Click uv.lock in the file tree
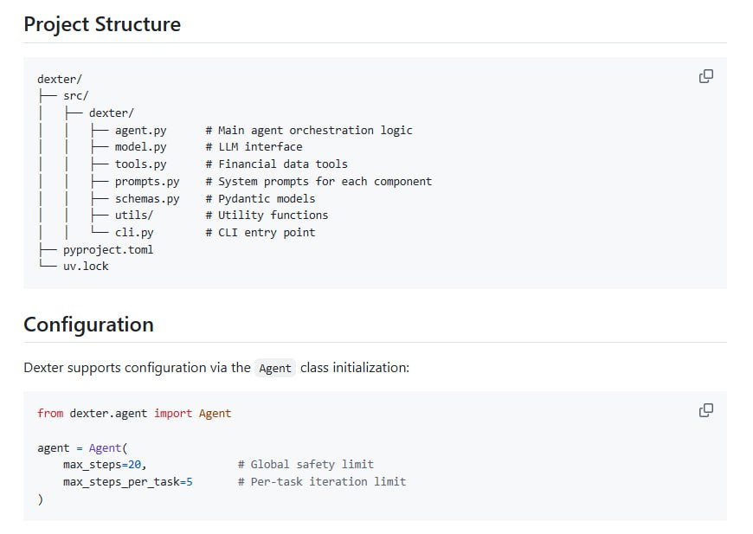This screenshot has width=753, height=534. click(x=86, y=267)
